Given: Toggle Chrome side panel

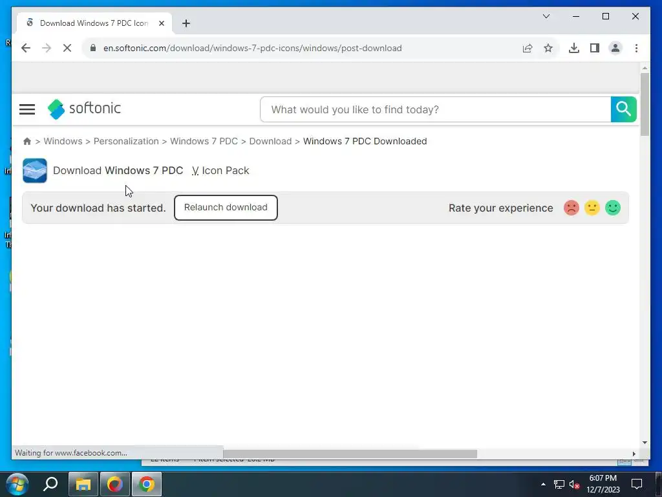Looking at the screenshot, I should pos(595,48).
